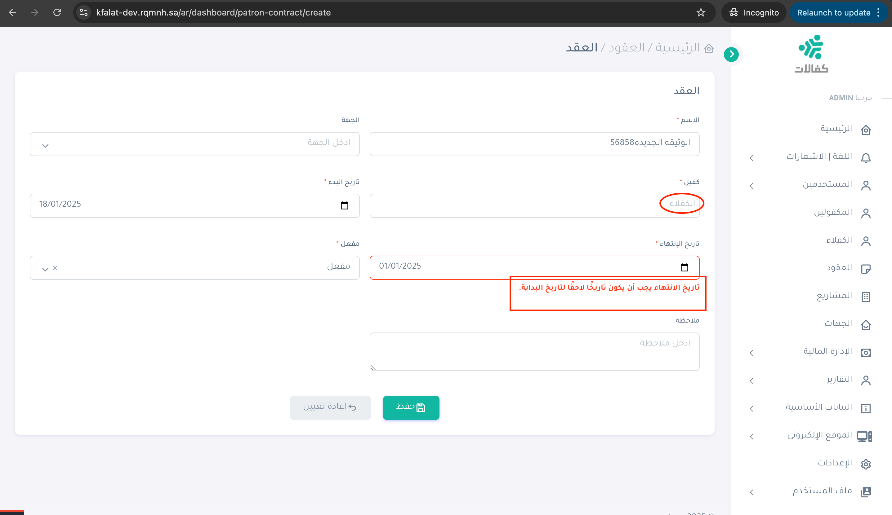This screenshot has width=892, height=515.
Task: Click the اعادة تعيين reset button
Action: click(330, 407)
